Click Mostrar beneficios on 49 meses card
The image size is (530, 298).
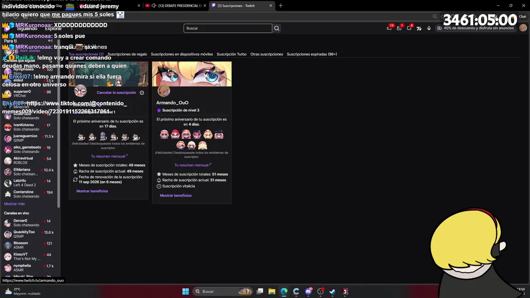[x=92, y=191]
